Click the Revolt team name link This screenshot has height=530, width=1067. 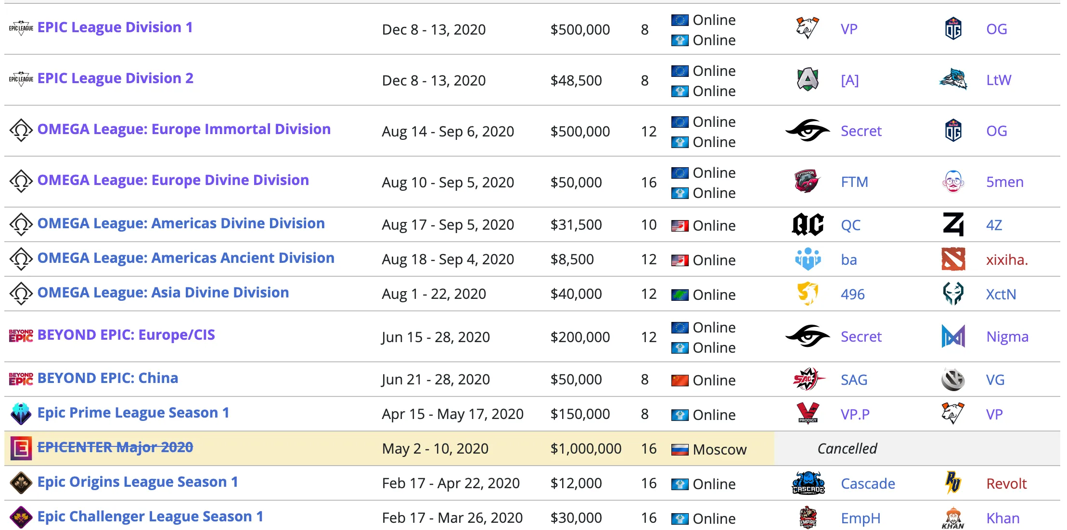pos(1006,484)
